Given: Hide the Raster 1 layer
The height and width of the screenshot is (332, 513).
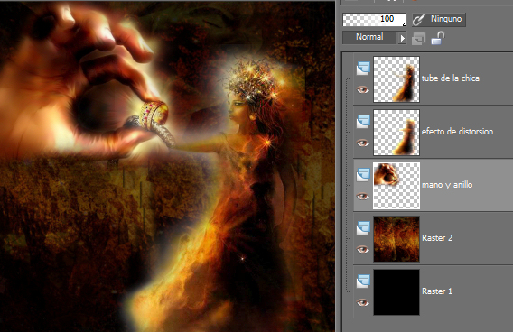Looking at the screenshot, I should click(x=362, y=303).
